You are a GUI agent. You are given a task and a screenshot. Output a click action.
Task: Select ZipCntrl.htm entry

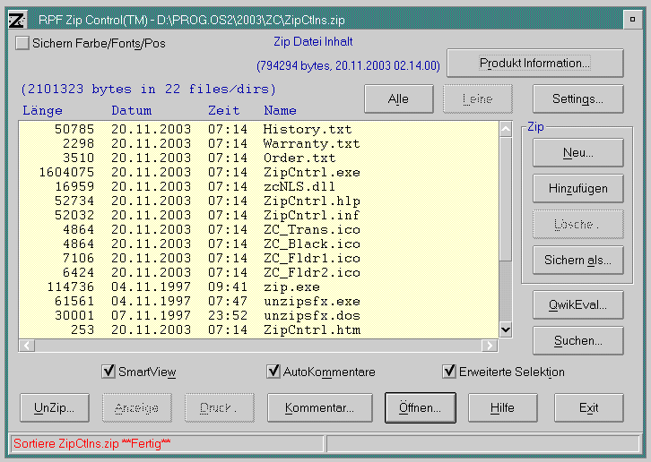(x=258, y=329)
